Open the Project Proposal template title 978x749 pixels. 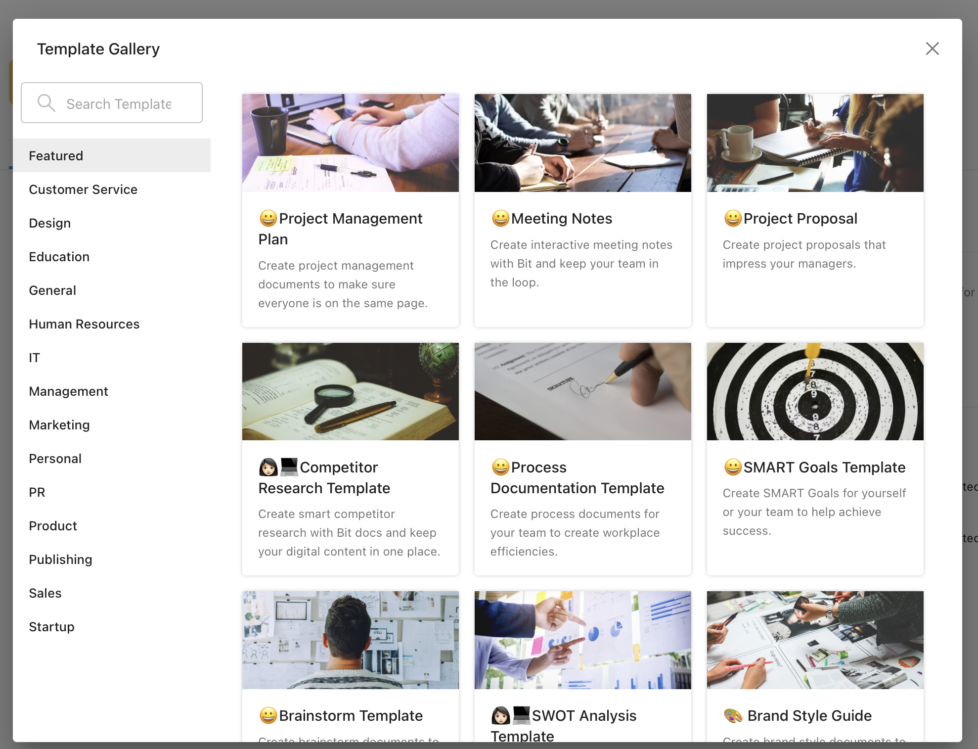tap(800, 218)
